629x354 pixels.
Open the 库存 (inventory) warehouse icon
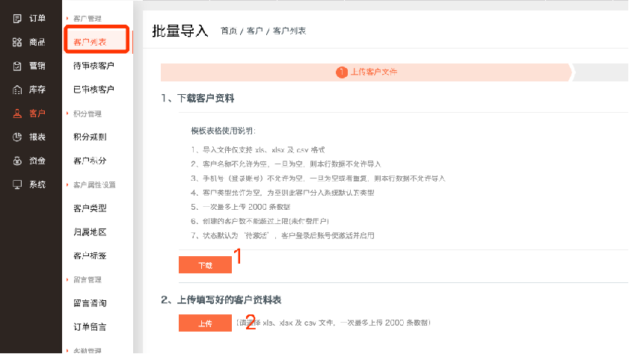point(17,90)
